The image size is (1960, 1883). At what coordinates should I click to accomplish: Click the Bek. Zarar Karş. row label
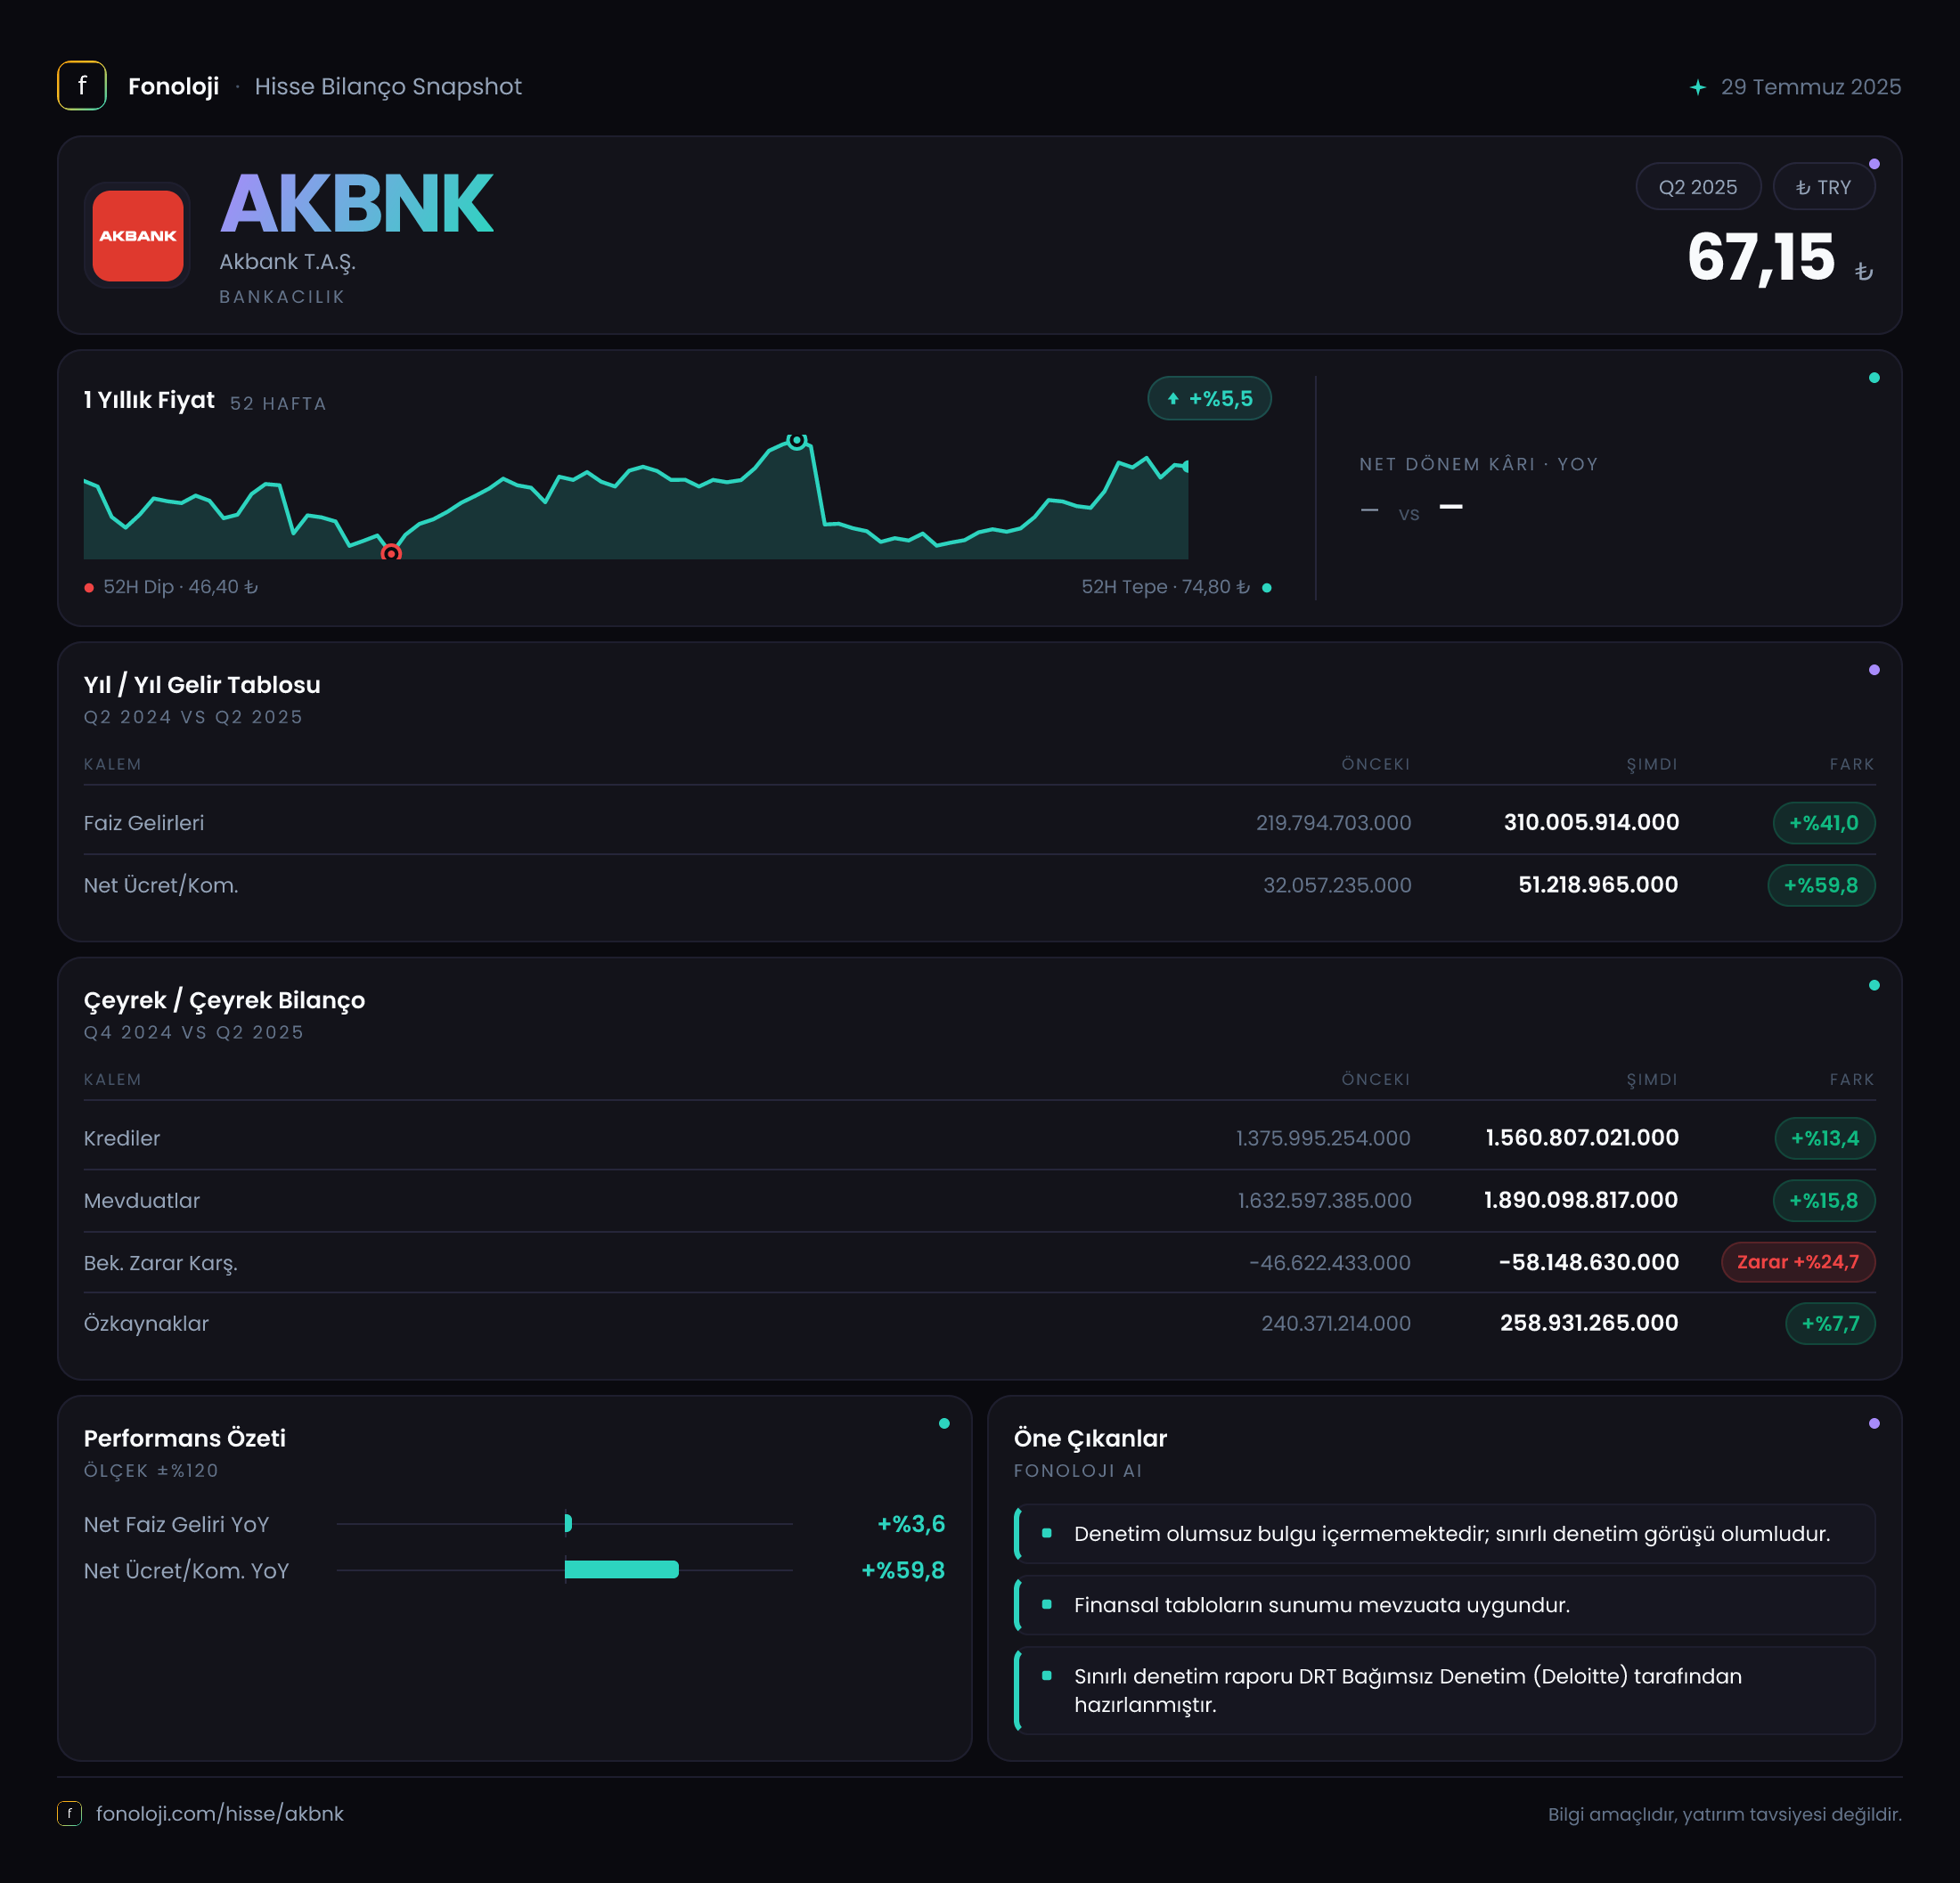(x=161, y=1263)
